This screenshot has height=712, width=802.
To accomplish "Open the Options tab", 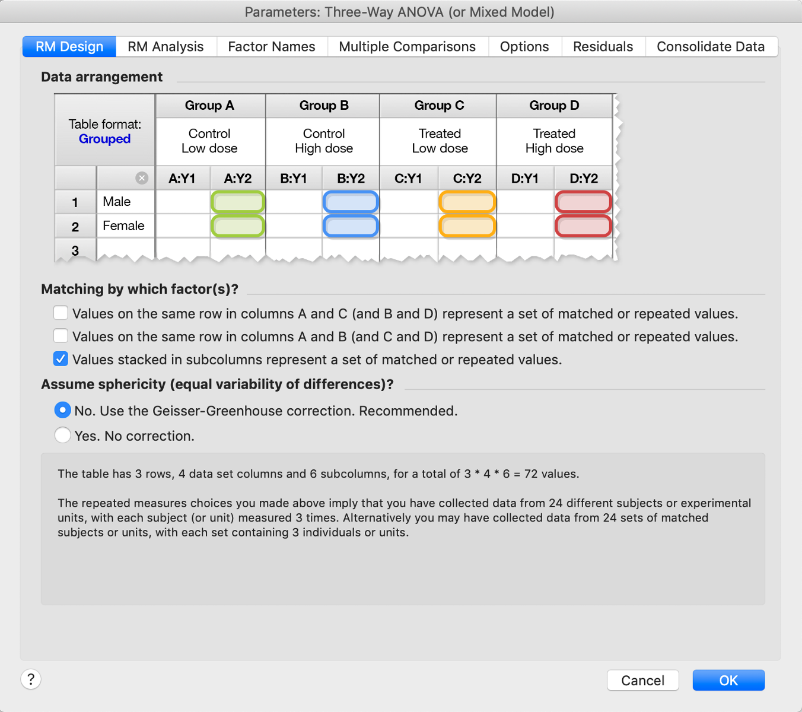I will [x=524, y=46].
